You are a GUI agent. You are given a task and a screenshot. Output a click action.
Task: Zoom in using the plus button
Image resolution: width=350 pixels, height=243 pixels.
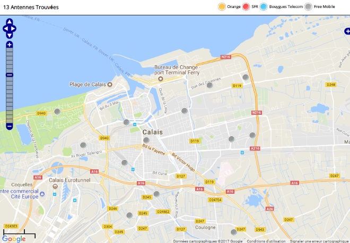tap(10, 44)
